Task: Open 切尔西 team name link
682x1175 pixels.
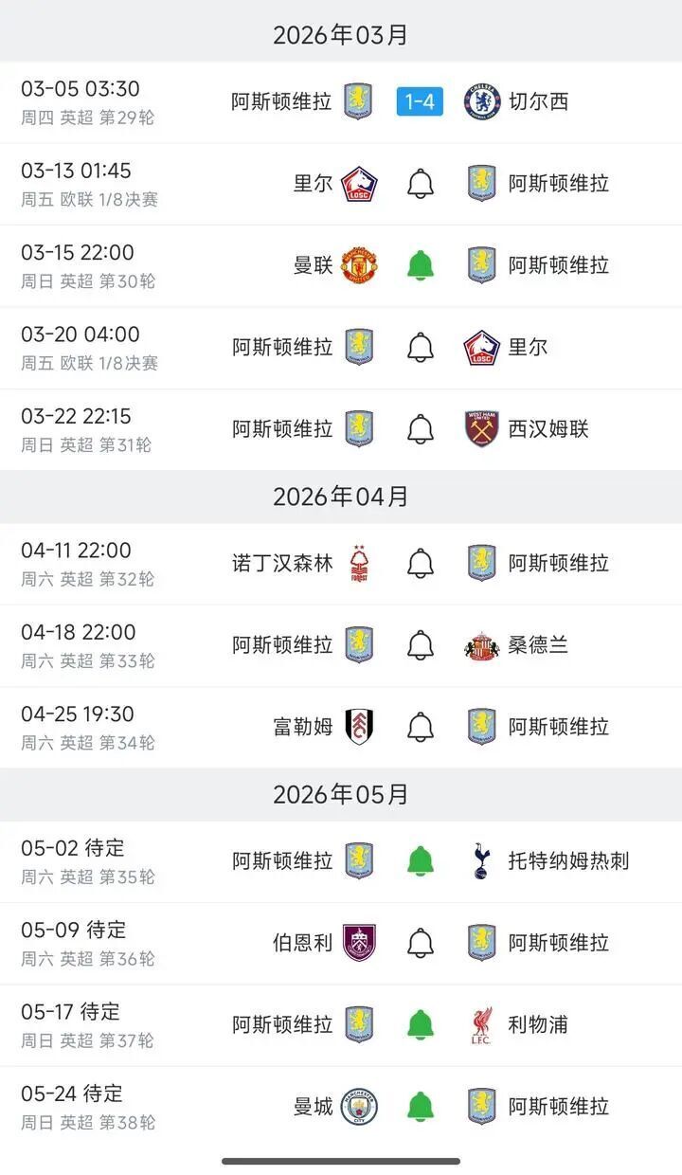Action: [x=538, y=102]
